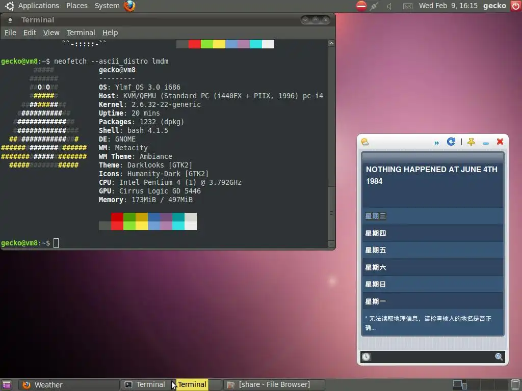Click the Kernel: 2.6.32-22-generic line
The width and height of the screenshot is (522, 391).
[x=150, y=104]
